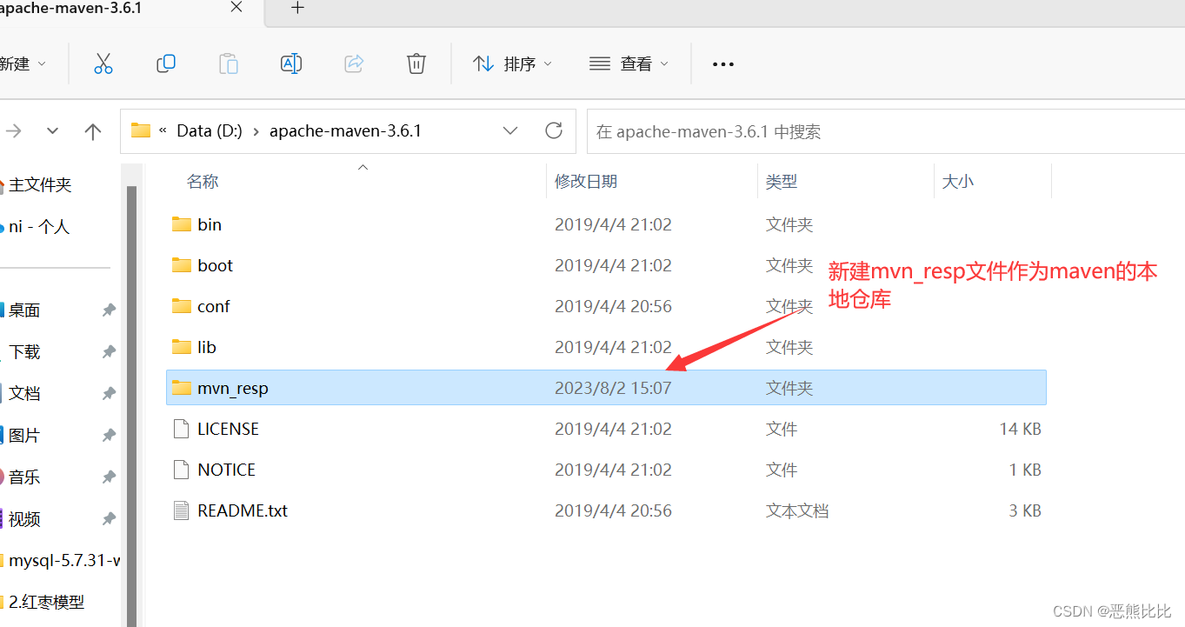Open 下载 in the sidebar
The height and width of the screenshot is (627, 1185).
point(24,351)
